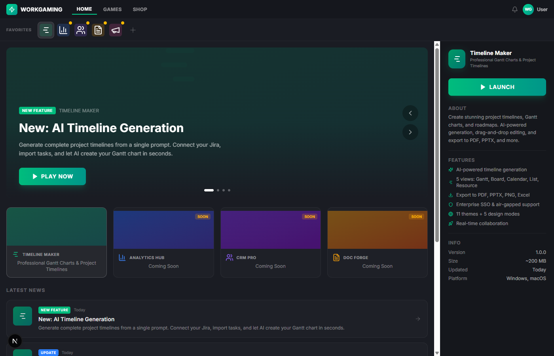
Task: Select the second carousel indicator dot
Action: (x=218, y=190)
